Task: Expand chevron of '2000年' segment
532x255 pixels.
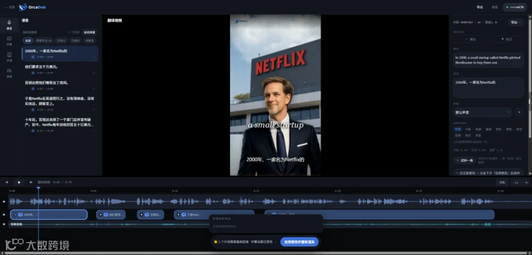Action: pyautogui.click(x=93, y=57)
